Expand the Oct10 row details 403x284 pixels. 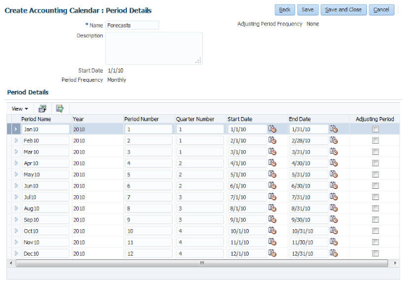point(16,231)
